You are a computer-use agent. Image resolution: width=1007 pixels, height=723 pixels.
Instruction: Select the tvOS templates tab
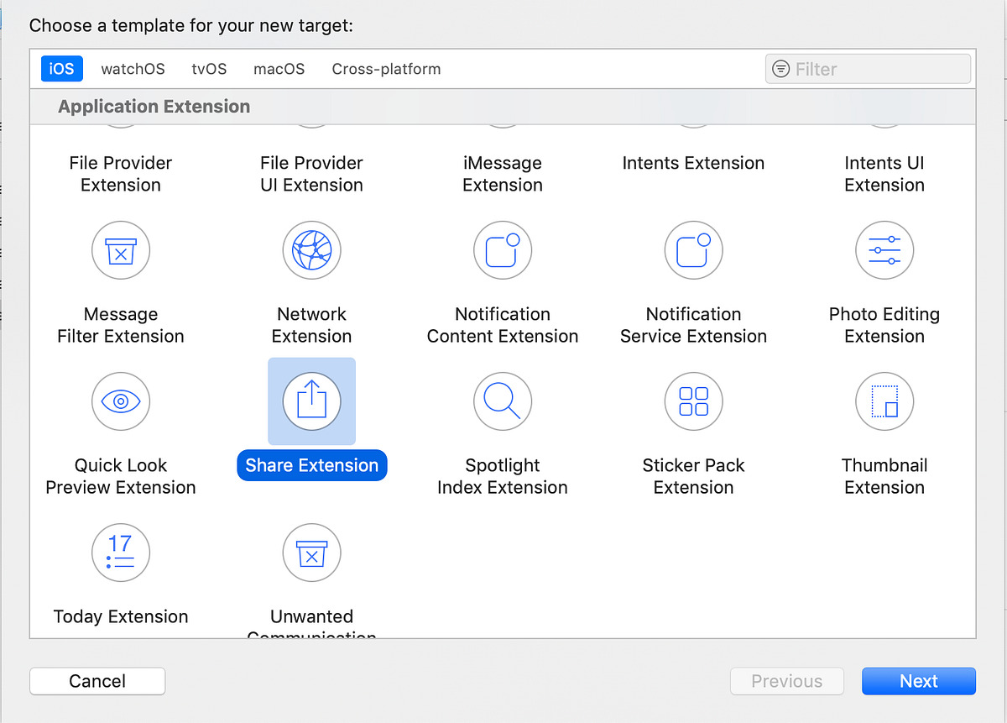[209, 69]
